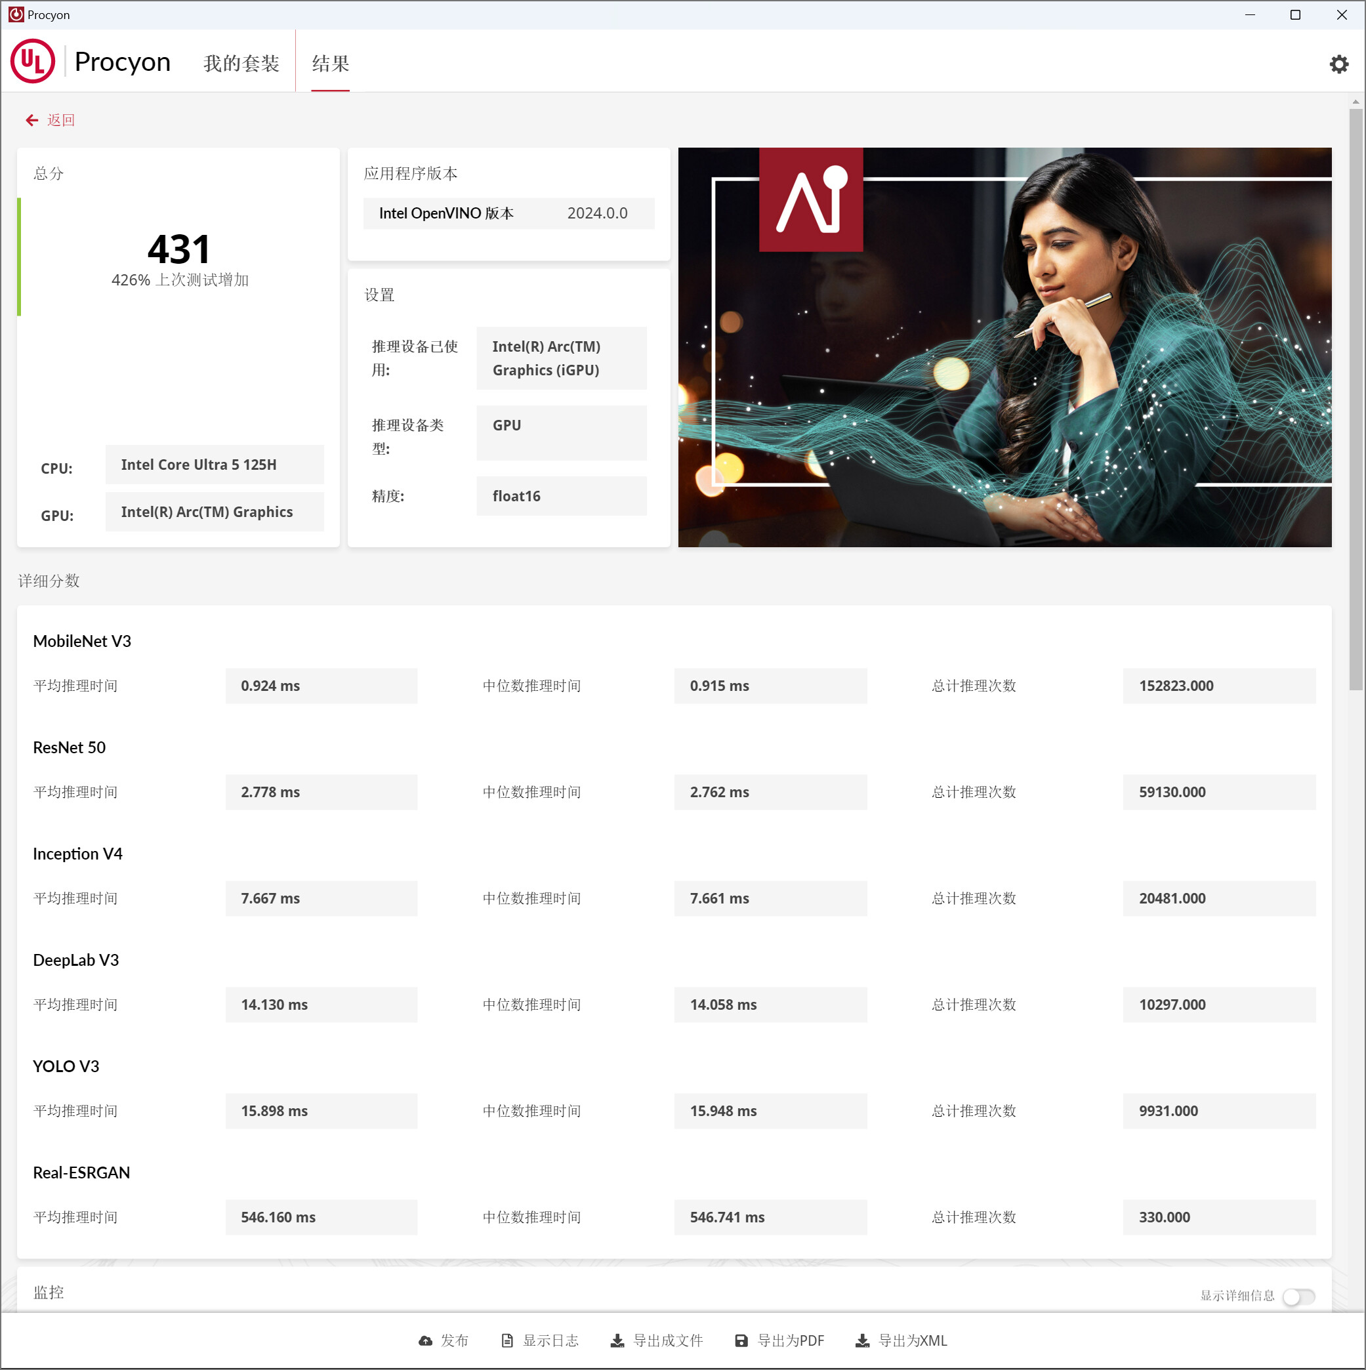Toggle the 显示详细信息 switch
The width and height of the screenshot is (1366, 1370).
[x=1298, y=1297]
